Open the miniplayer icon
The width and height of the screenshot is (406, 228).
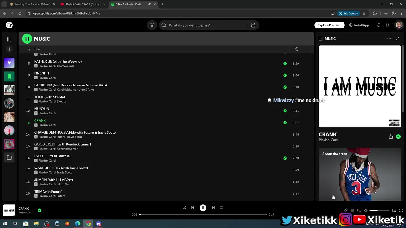[x=394, y=210]
